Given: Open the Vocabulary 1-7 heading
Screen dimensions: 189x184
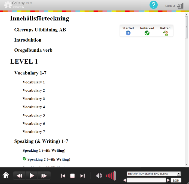Looking at the screenshot, I should click(x=30, y=73).
